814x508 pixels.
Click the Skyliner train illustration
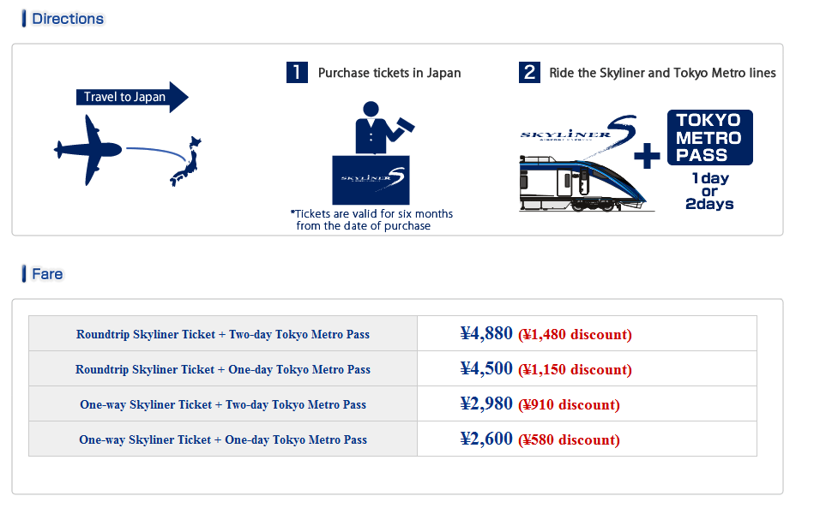[583, 183]
